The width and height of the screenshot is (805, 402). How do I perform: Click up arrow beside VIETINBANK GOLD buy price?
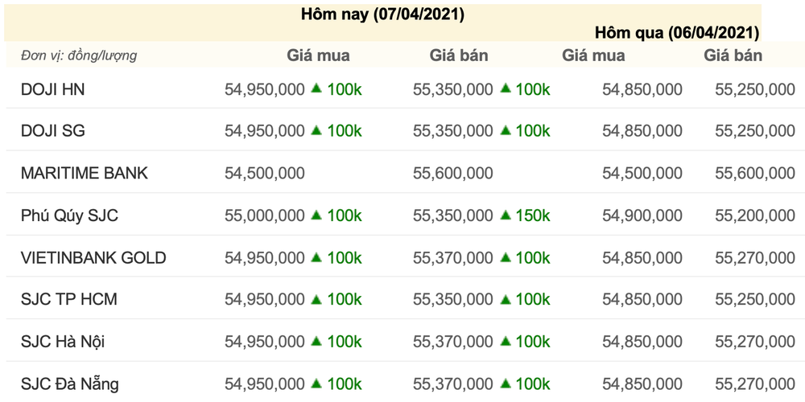point(316,256)
